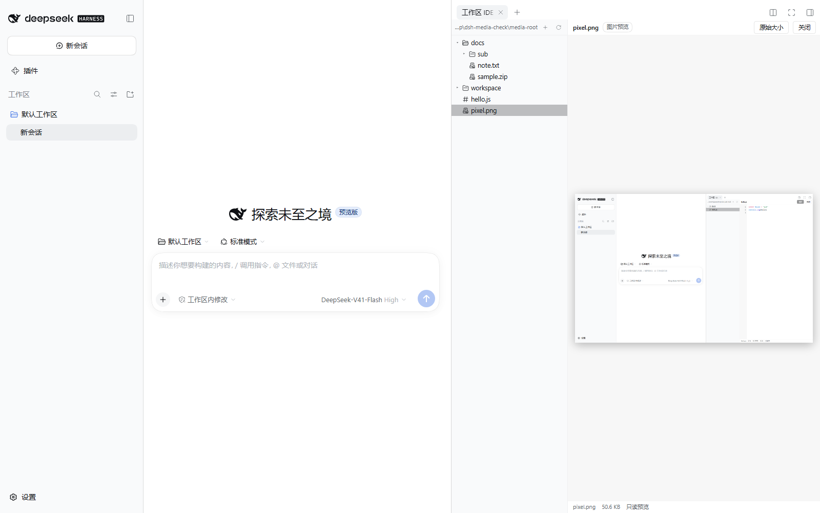Select 默认工作区 in the sidebar

(72, 114)
